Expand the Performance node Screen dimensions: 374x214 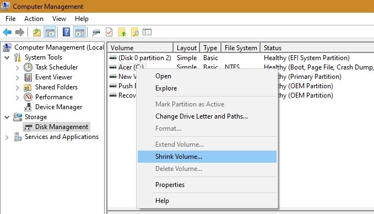pos(17,98)
